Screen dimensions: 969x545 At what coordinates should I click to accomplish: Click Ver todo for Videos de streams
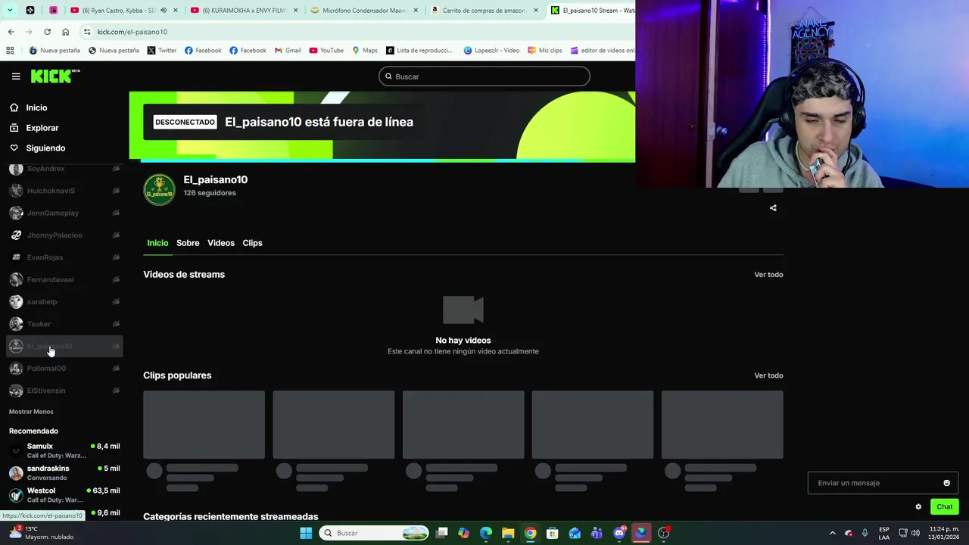click(x=768, y=275)
